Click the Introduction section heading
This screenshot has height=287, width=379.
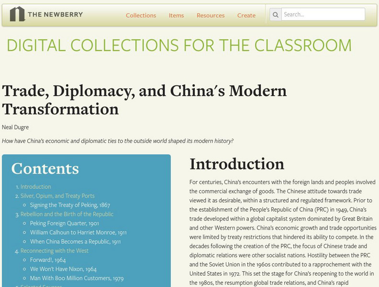[236, 164]
